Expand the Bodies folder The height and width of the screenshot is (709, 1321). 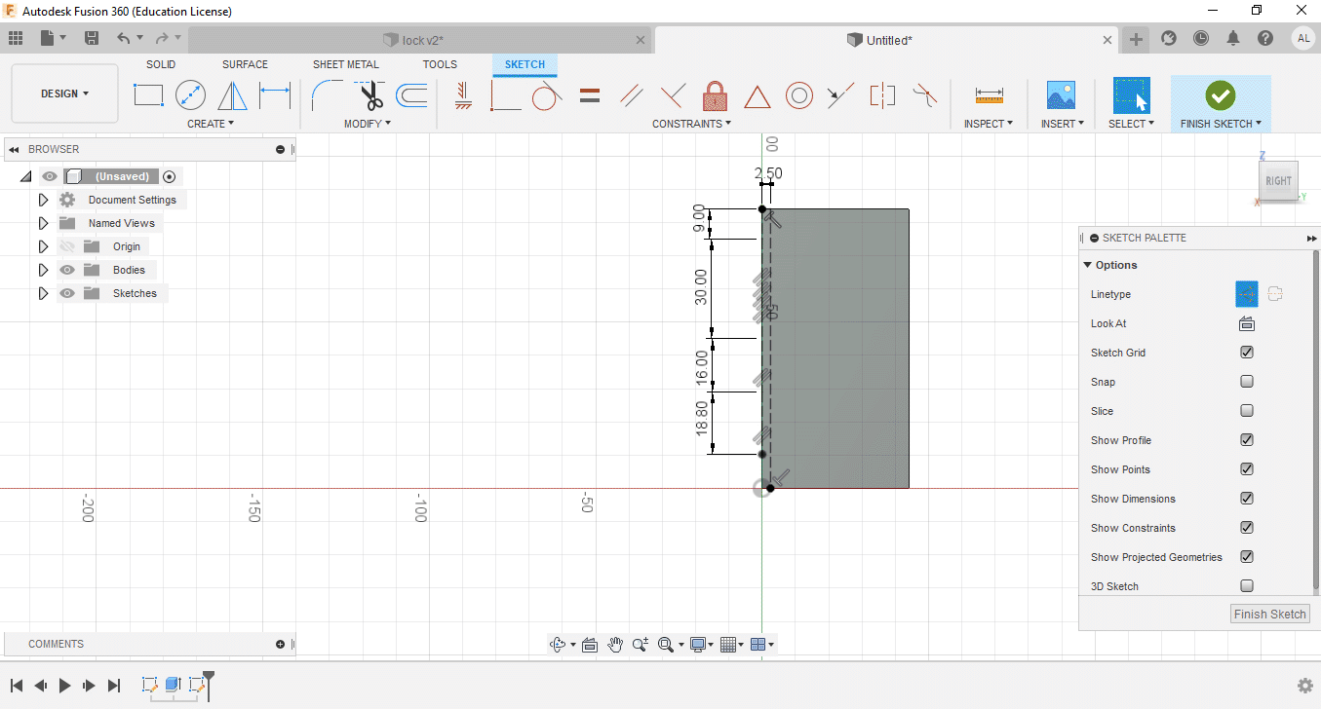(43, 270)
